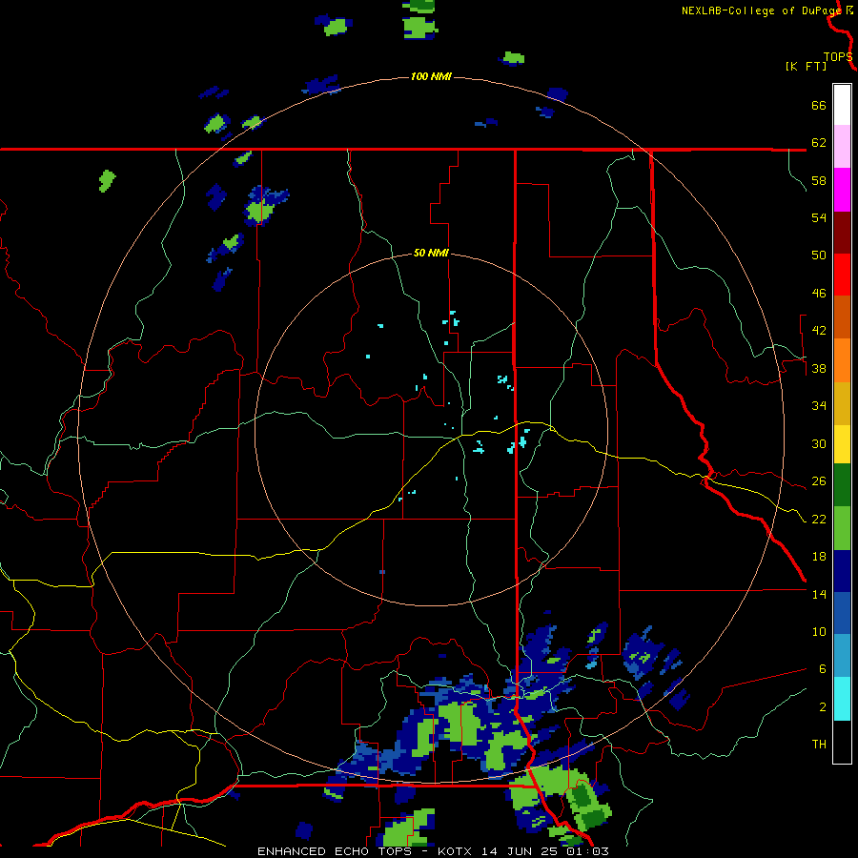The image size is (858, 858).
Task: Click the bright red 50K ft legend swatch
Action: click(x=842, y=275)
